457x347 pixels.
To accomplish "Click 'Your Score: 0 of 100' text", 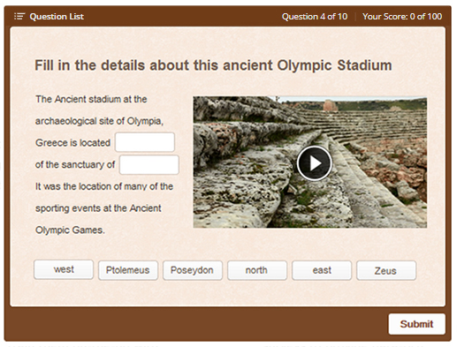I will pyautogui.click(x=402, y=17).
